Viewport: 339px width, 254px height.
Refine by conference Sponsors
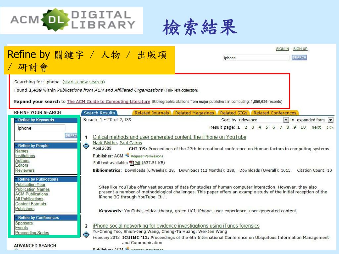(24, 223)
